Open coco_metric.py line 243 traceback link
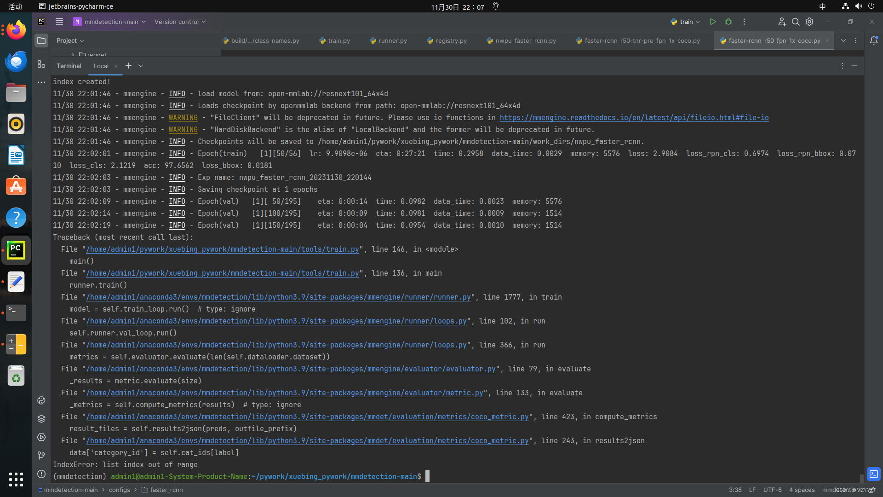The width and height of the screenshot is (883, 497). pyautogui.click(x=307, y=441)
